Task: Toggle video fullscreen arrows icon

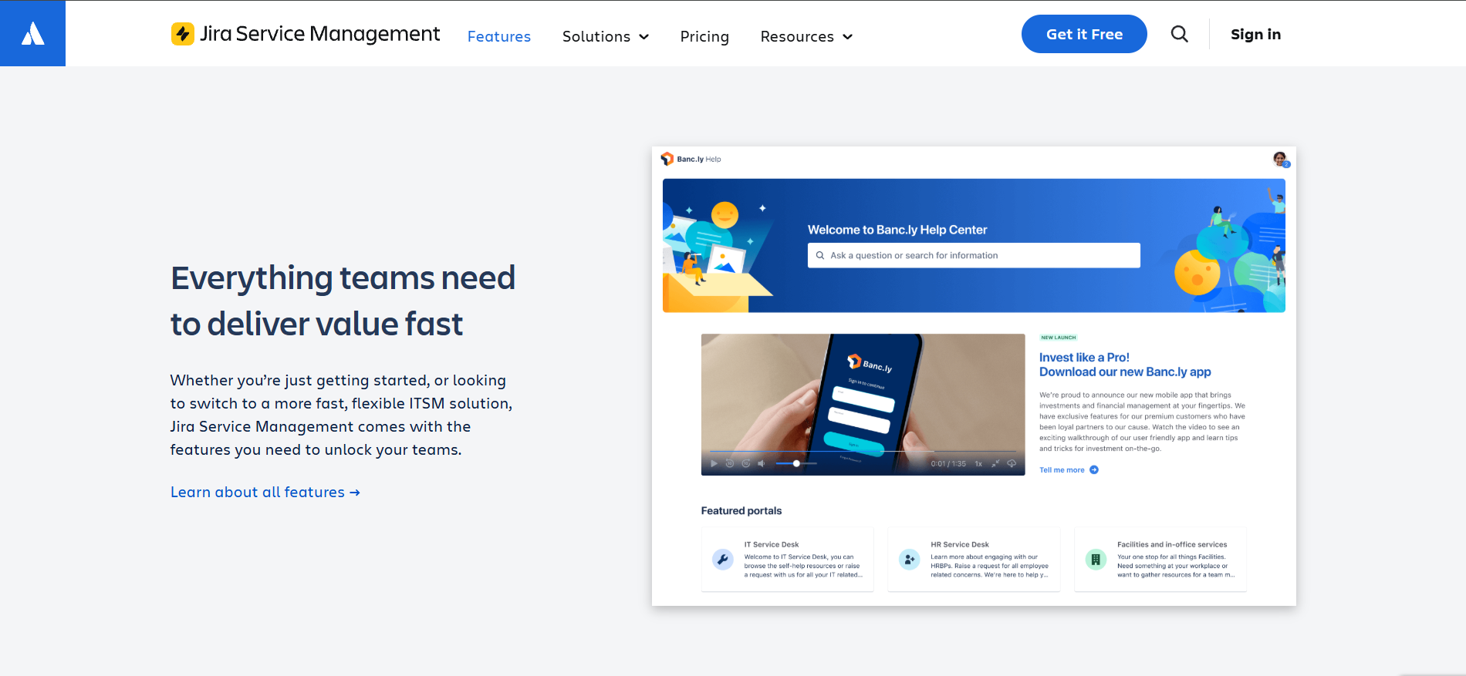Action: click(x=995, y=463)
